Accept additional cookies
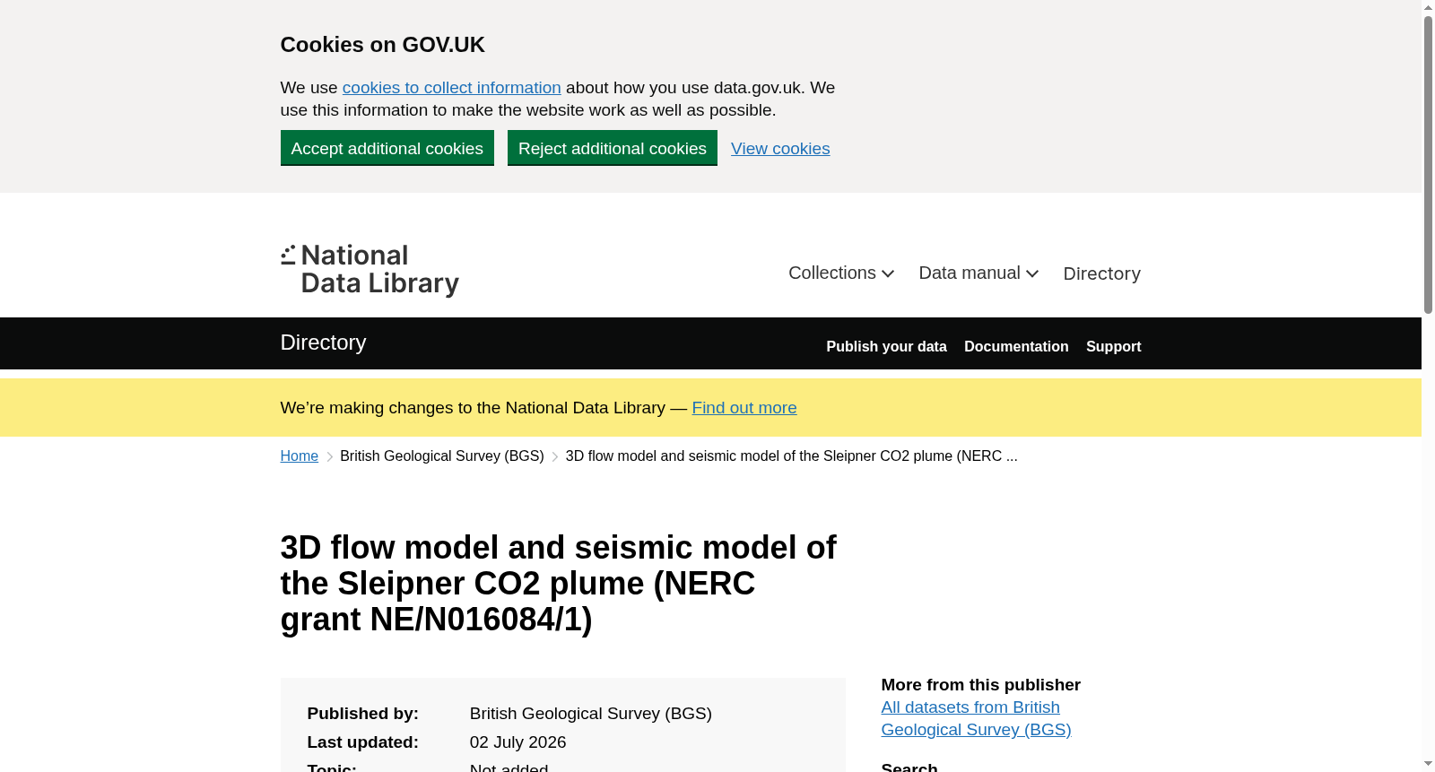Viewport: 1435px width, 772px height. pos(387,148)
